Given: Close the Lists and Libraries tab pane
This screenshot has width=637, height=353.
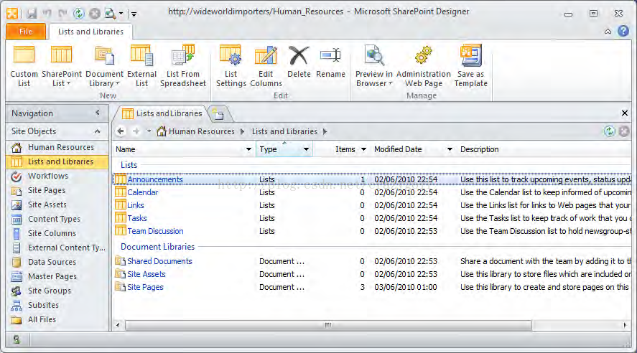Looking at the screenshot, I should coord(625,113).
